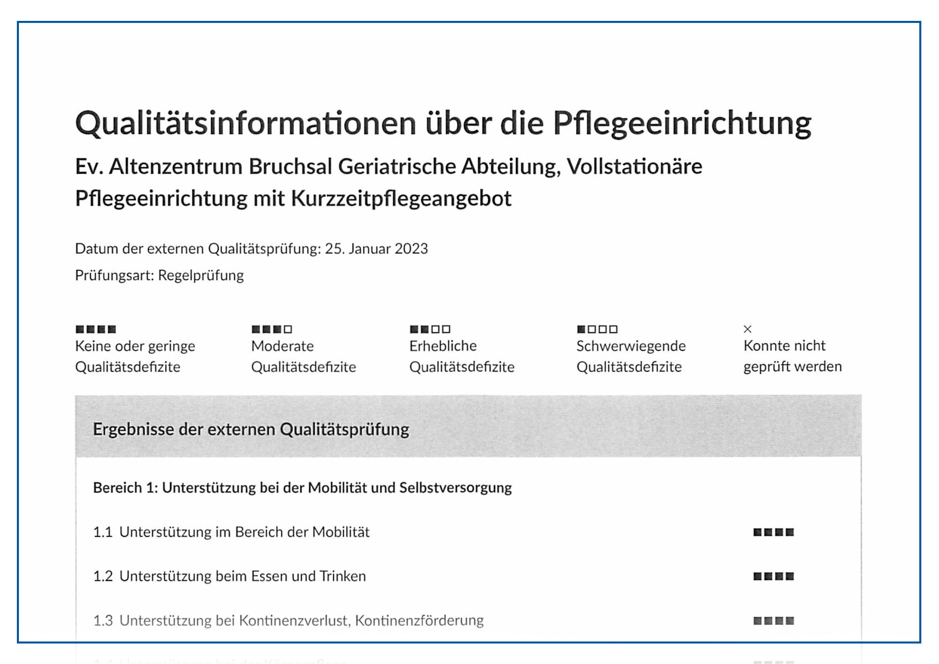Click row "1.3 Unterstützung bei Kontinenzverlust, Kontinenzförderung"

[468, 621]
